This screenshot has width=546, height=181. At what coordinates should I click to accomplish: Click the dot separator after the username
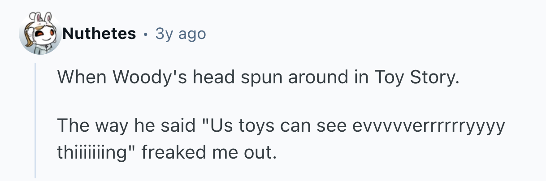tap(146, 34)
